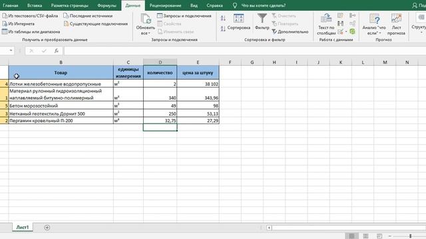The height and width of the screenshot is (239, 426).
Task: Select the Лист1 sheet tab
Action: pyautogui.click(x=23, y=227)
